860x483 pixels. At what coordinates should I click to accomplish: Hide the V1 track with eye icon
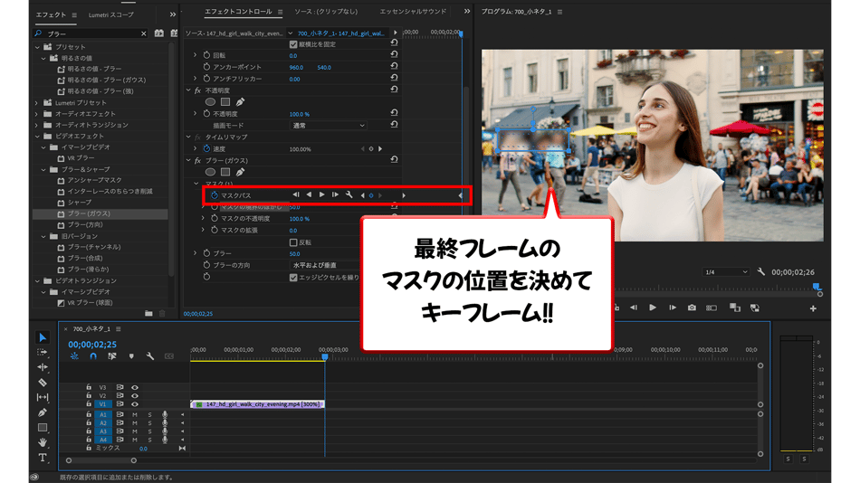click(135, 404)
